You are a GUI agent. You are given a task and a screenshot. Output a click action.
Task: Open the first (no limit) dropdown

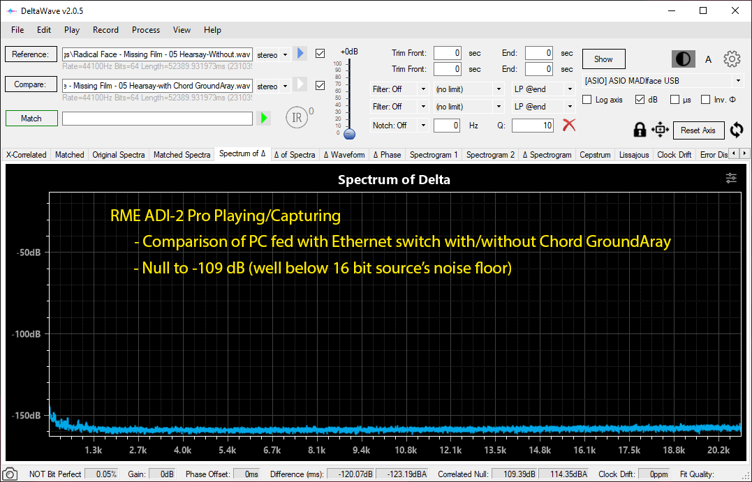469,89
